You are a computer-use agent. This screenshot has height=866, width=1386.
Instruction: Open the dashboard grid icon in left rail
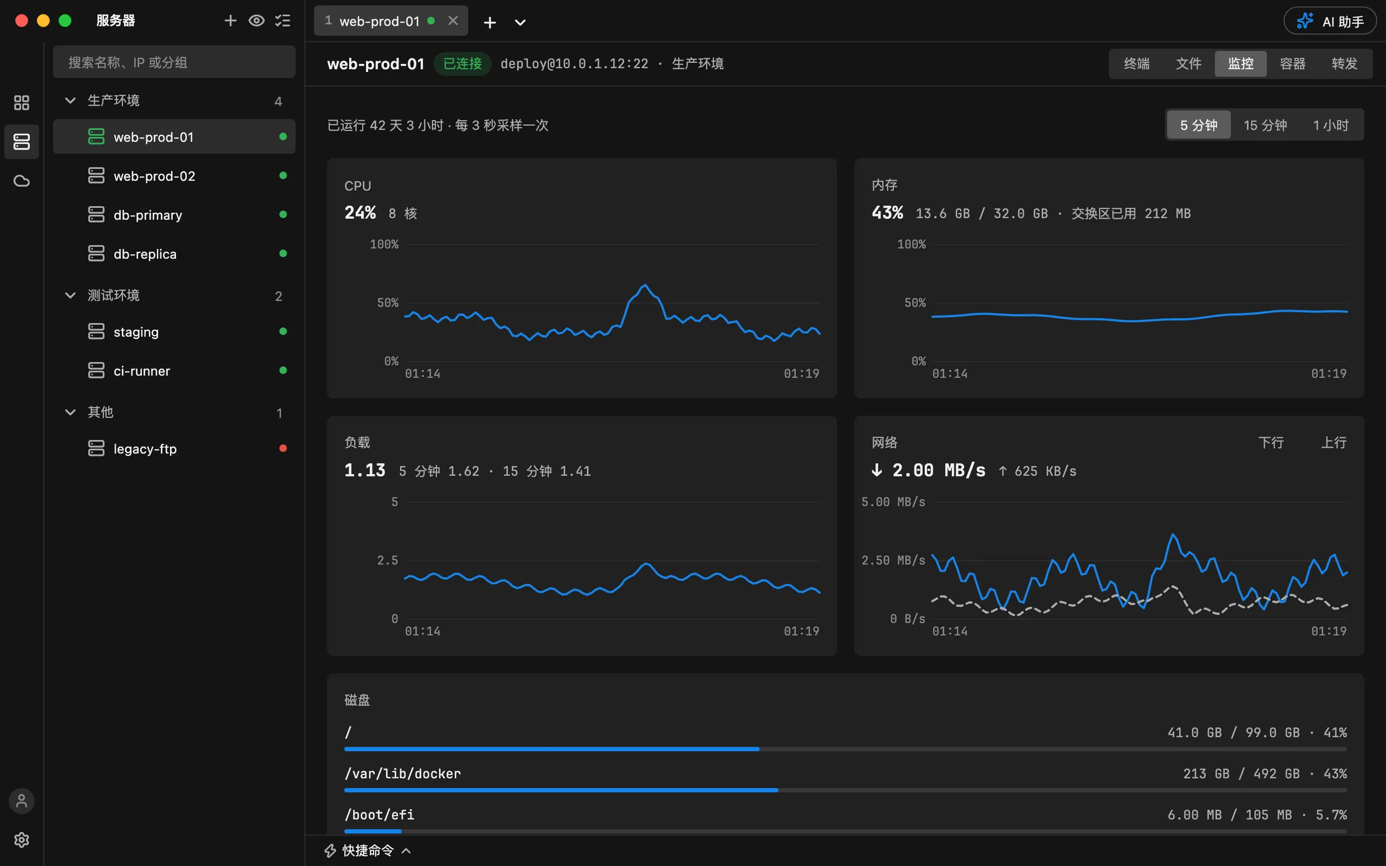(x=22, y=102)
